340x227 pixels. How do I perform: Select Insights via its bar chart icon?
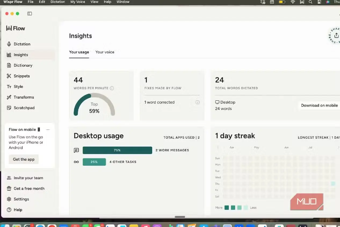[9, 55]
